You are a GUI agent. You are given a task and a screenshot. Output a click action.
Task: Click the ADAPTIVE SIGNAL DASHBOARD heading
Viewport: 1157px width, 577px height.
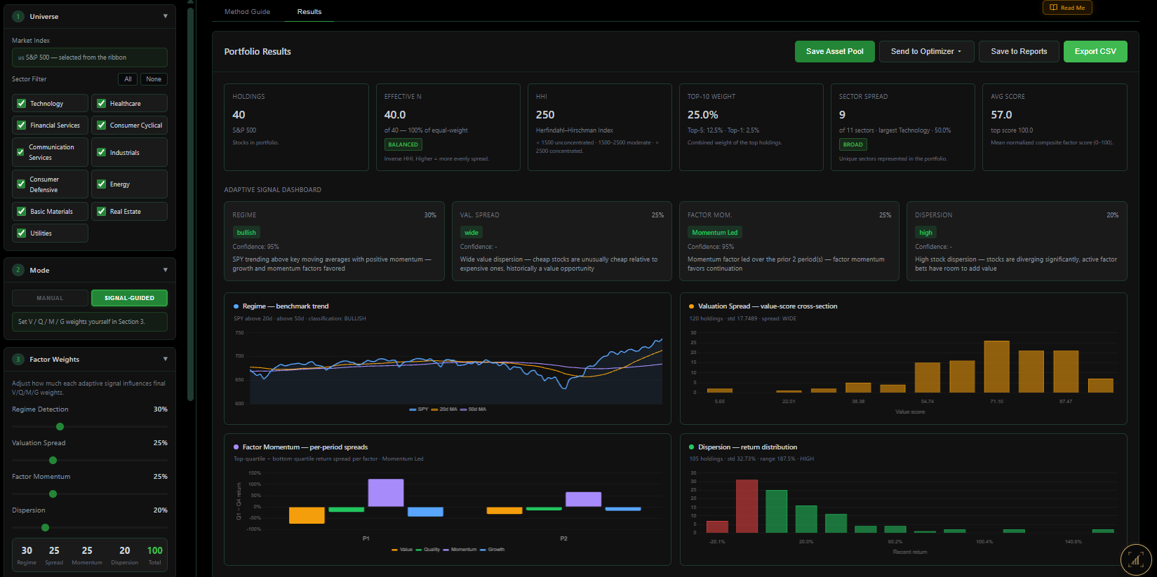273,189
